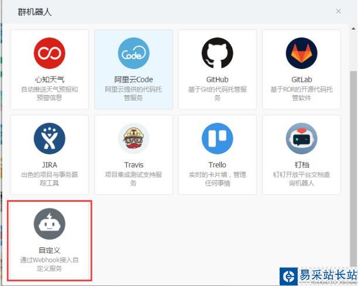358x286 pixels.
Task: Click description 阿里云提供的代码托管服务
Action: pos(133,94)
